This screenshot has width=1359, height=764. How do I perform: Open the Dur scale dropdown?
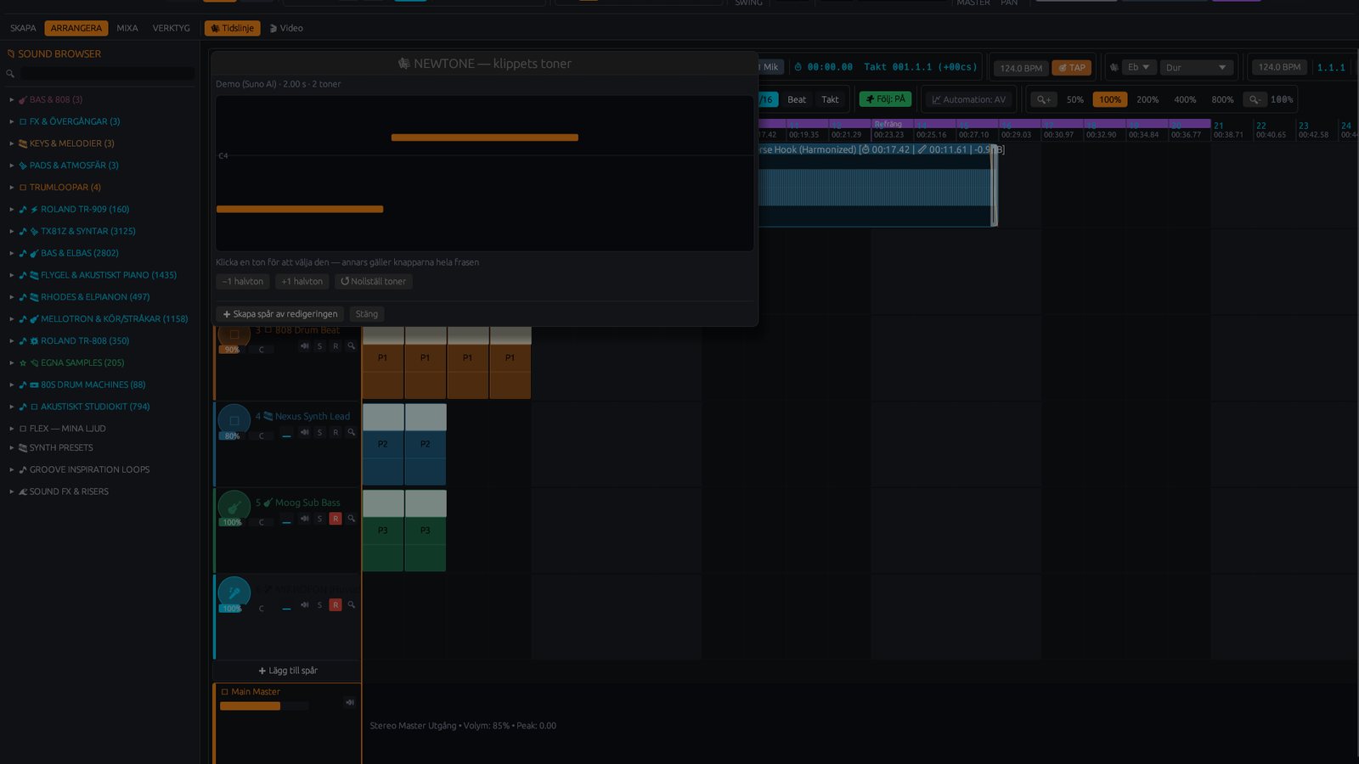1197,67
